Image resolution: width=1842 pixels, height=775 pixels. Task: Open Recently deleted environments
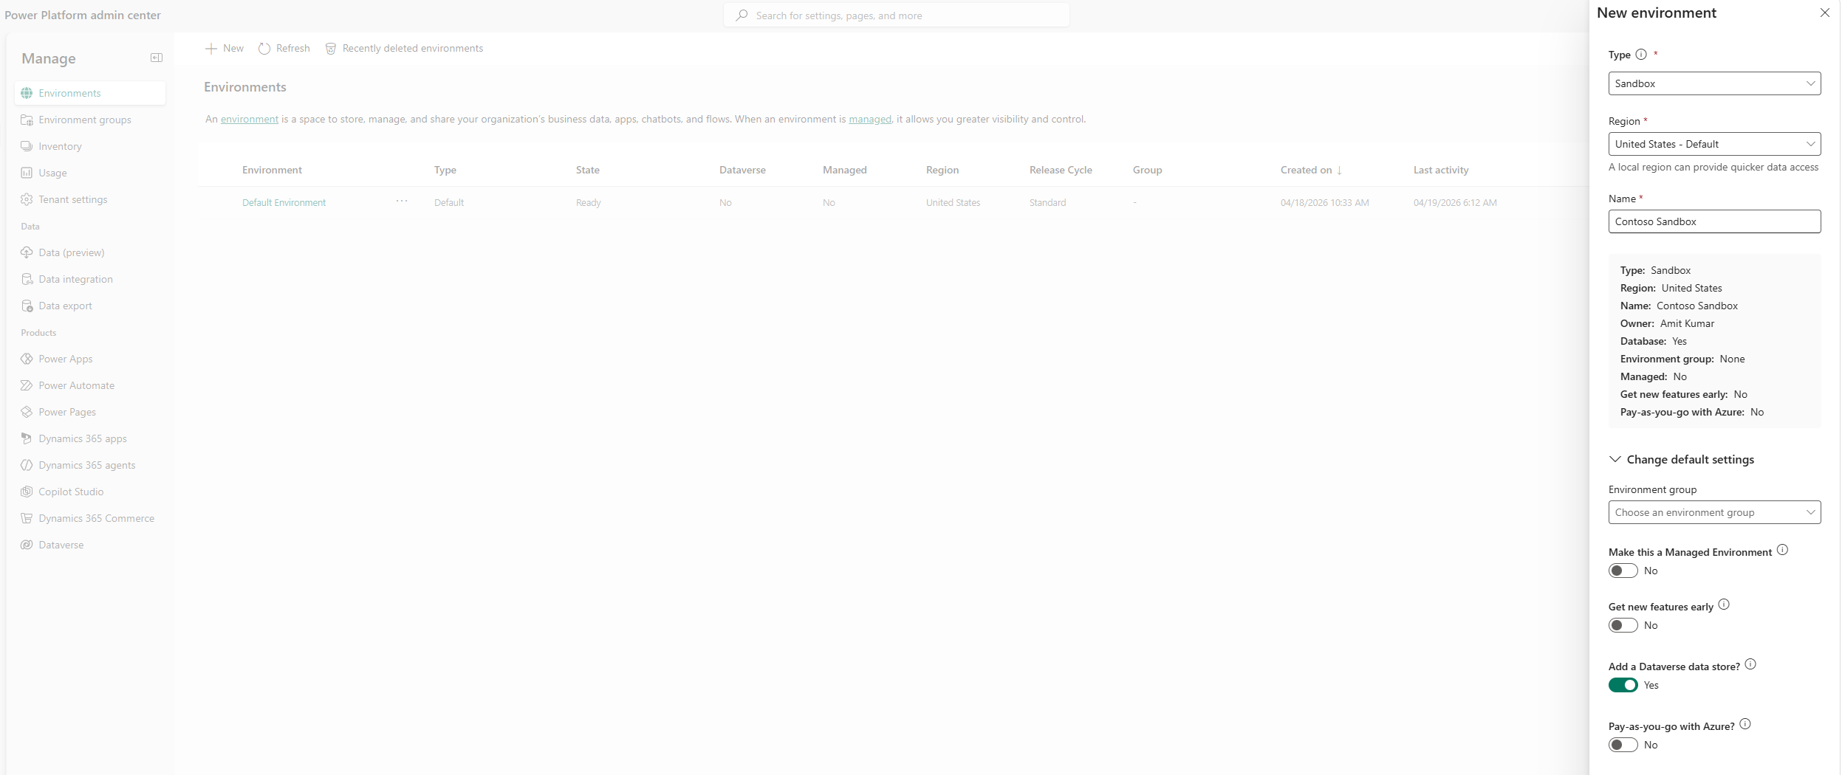pos(405,48)
